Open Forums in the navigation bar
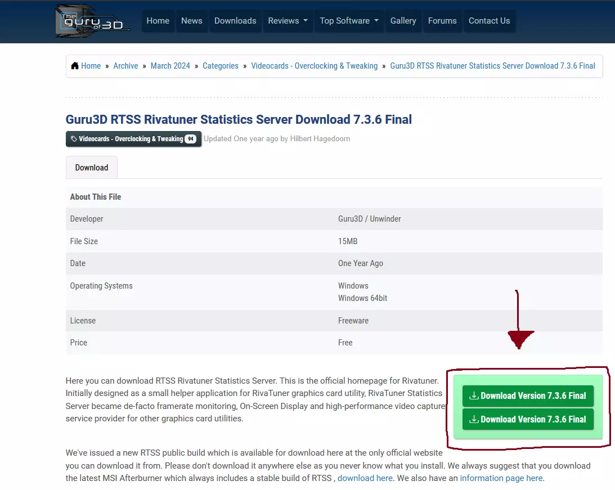This screenshot has width=615, height=490. [x=442, y=21]
